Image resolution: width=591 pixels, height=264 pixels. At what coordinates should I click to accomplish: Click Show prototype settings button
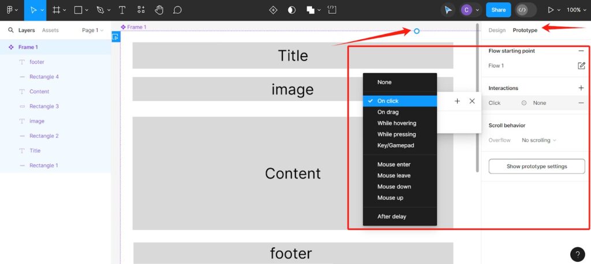coord(537,166)
